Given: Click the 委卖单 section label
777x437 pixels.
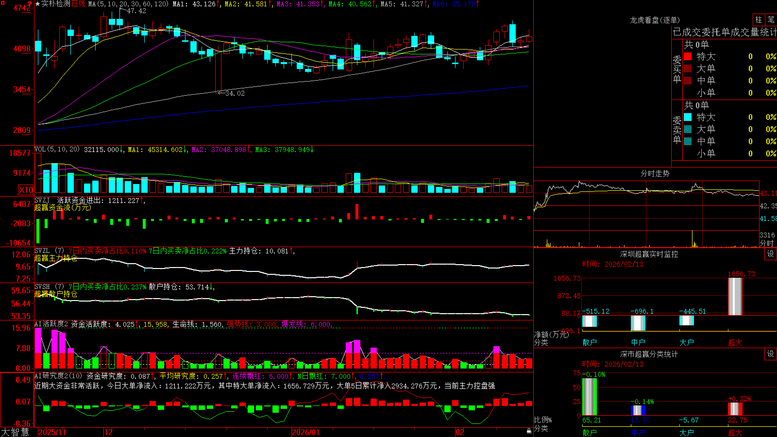Looking at the screenshot, I should (677, 130).
